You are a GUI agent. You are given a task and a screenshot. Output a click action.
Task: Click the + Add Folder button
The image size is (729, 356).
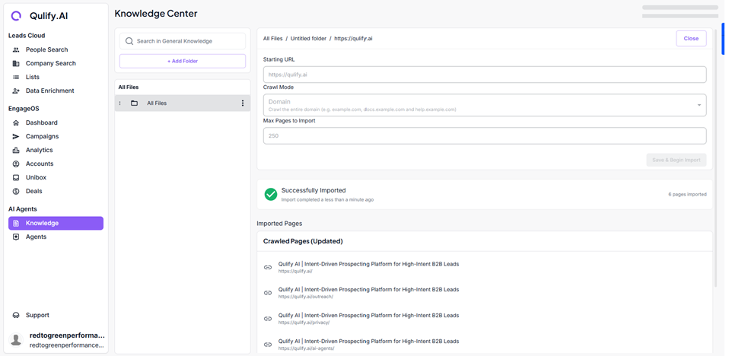click(x=183, y=61)
